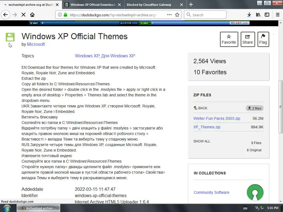The image size is (283, 212).
Task: Open the Для Windows XP topic link
Action: pyautogui.click(x=118, y=56)
